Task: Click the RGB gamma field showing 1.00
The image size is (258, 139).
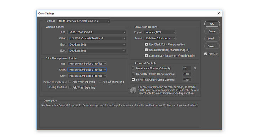Action: 187,74
